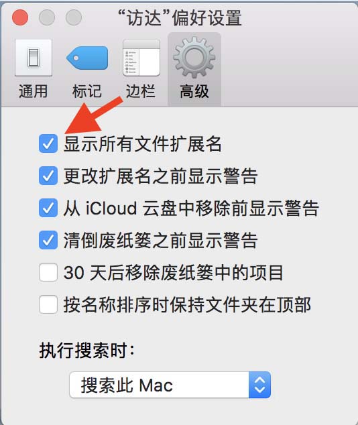
Task: Click the 清倒废纸篓之前显示警告 label text
Action: pyautogui.click(x=160, y=241)
